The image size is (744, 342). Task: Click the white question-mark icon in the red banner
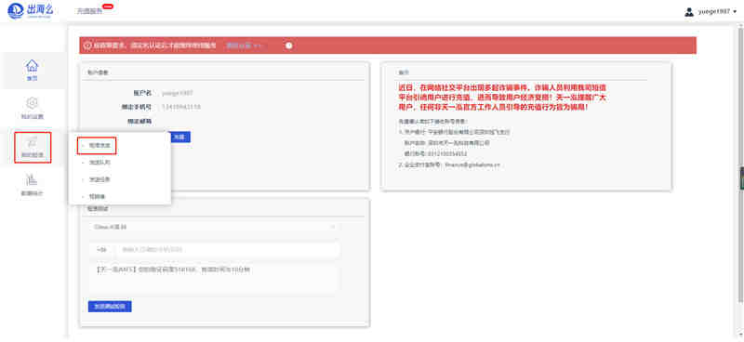289,46
